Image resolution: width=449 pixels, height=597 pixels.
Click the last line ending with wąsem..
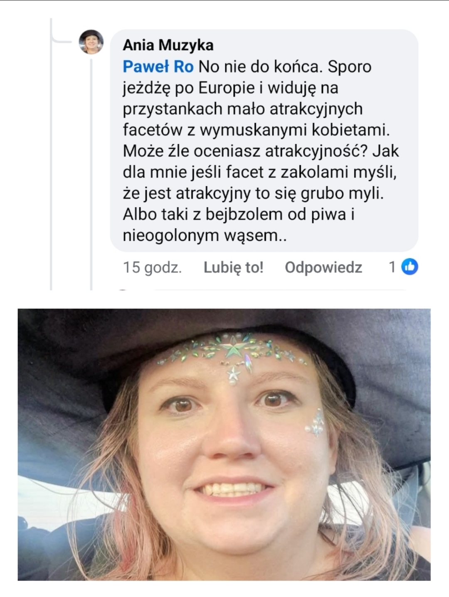pyautogui.click(x=205, y=236)
